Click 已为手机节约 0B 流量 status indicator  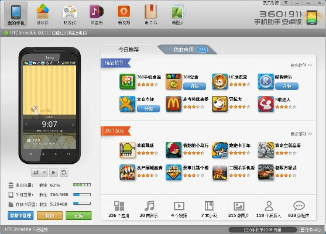pyautogui.click(x=262, y=230)
